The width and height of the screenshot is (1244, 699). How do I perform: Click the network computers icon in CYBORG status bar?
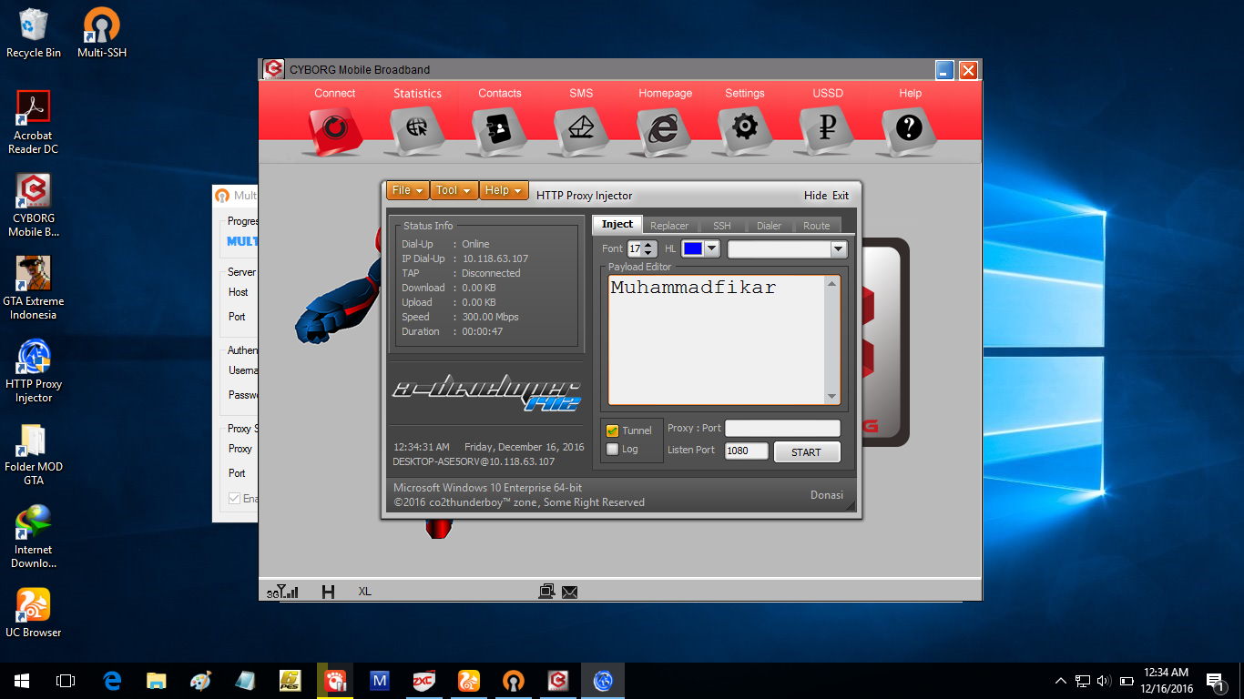coord(546,592)
